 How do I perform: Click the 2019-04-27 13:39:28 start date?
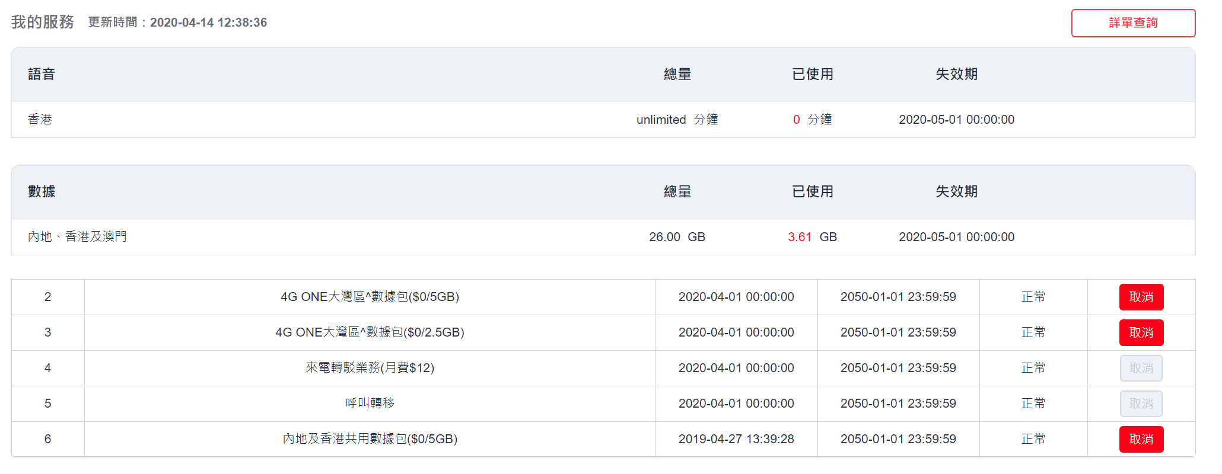[736, 439]
